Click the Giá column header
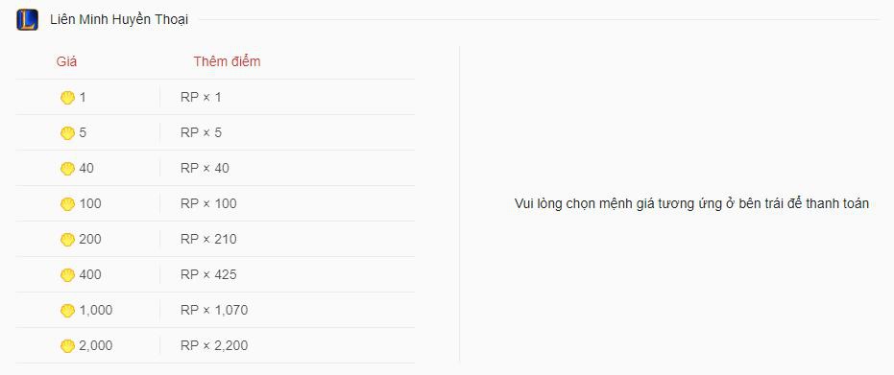 (66, 61)
